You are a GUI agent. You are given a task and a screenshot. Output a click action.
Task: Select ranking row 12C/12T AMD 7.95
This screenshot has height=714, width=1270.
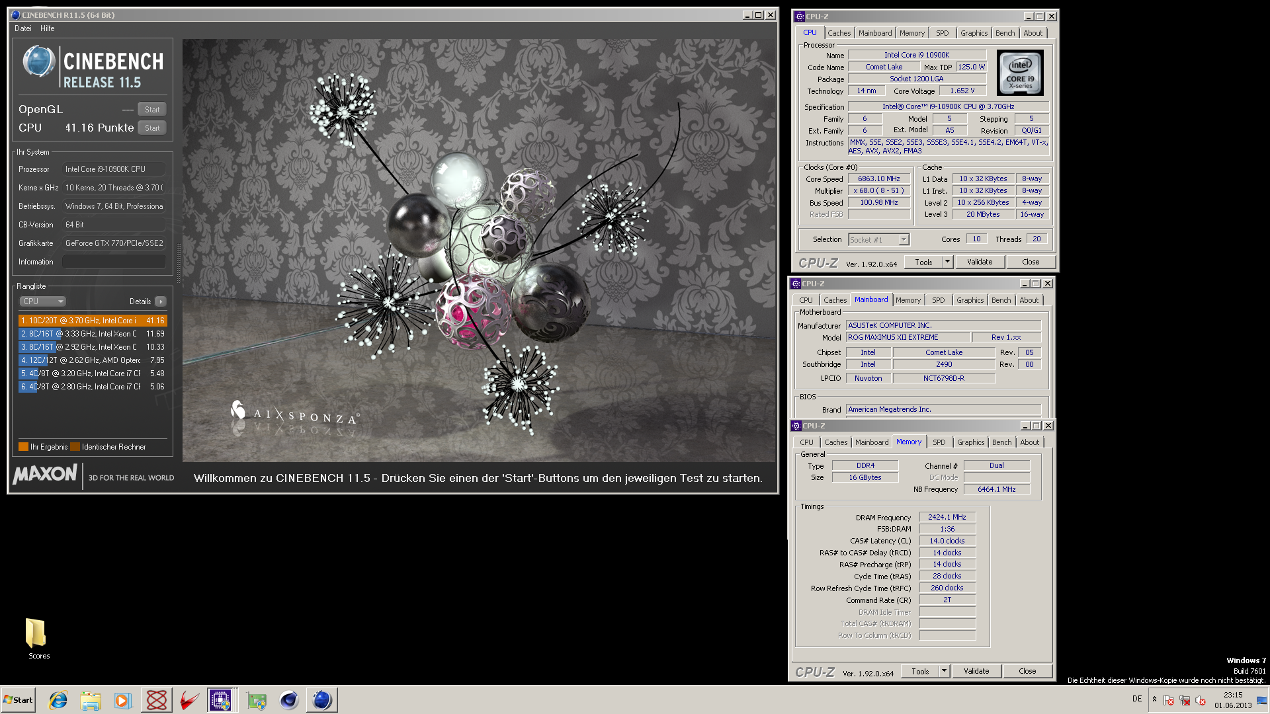coord(93,360)
